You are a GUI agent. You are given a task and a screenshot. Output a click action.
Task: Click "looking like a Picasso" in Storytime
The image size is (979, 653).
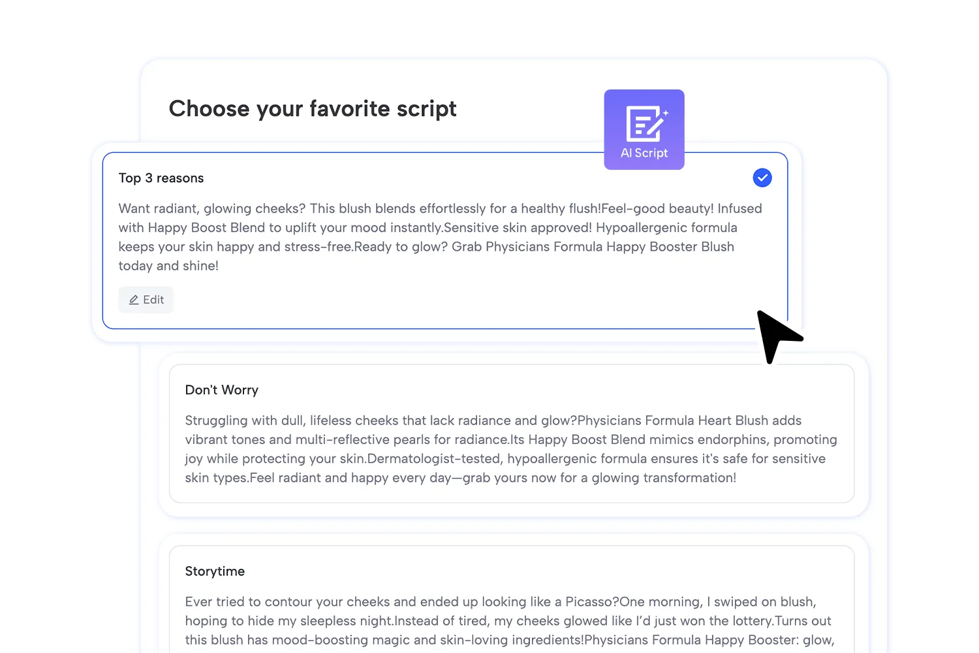point(550,602)
